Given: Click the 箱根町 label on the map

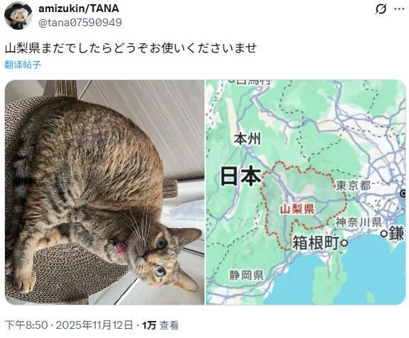Looking at the screenshot, I should pos(315,242).
